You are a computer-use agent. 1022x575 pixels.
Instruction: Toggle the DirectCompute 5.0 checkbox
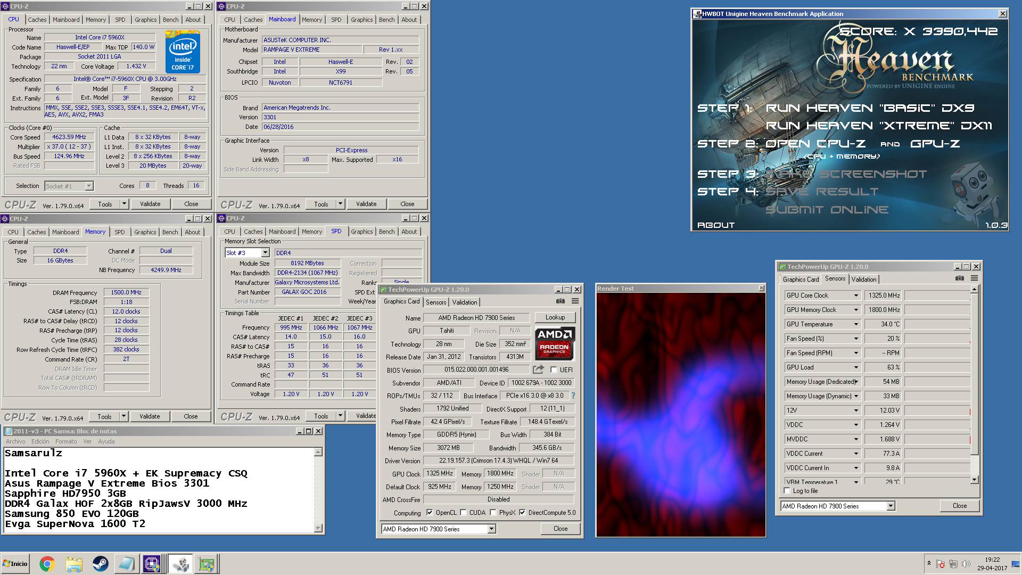(x=522, y=513)
